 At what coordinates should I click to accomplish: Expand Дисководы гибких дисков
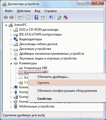(11, 44)
